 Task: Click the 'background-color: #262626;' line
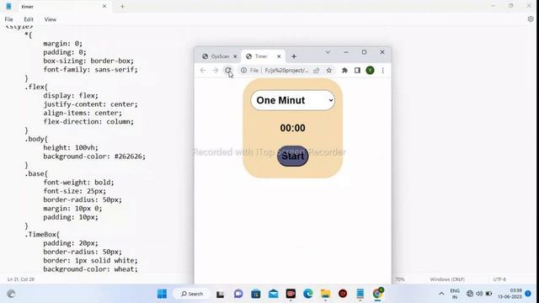(x=94, y=157)
